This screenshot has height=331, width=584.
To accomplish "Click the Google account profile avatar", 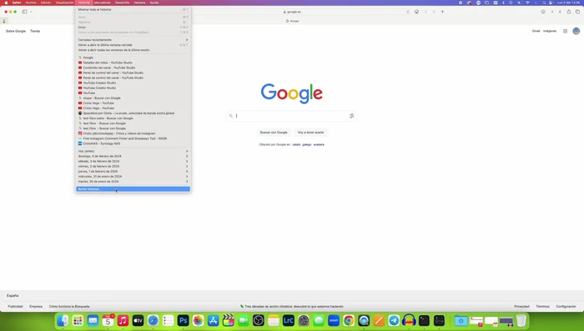I will tap(576, 32).
